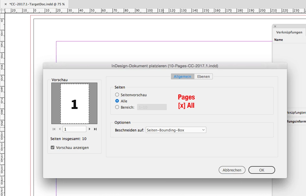Screen dimensions: 306x196
Task: Click the Name column header in Verknüpfungen
Action: [278, 40]
